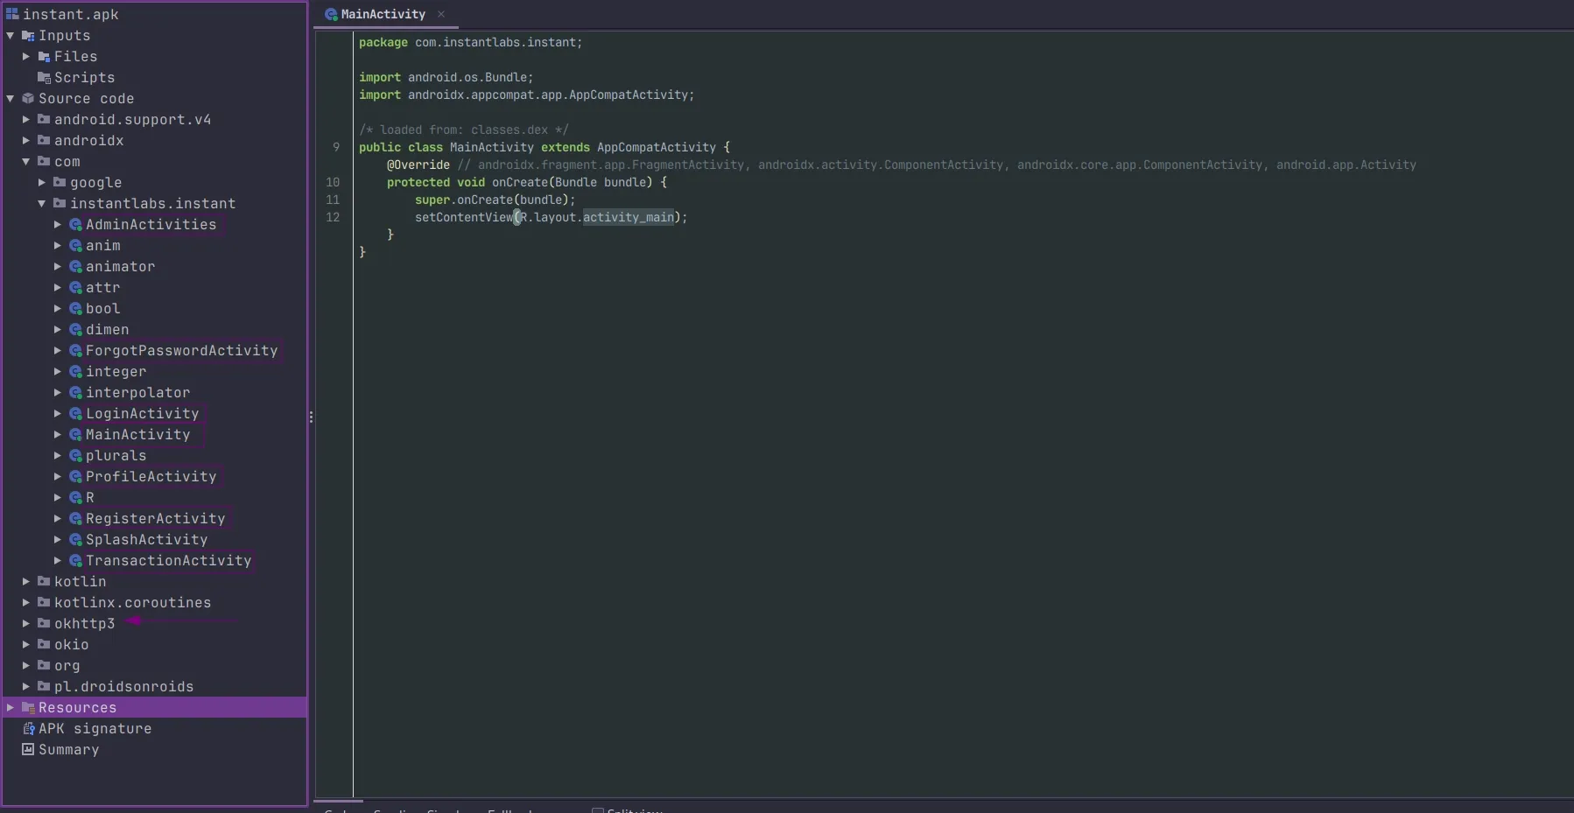Collapse the instantlabs.instant package
This screenshot has height=813, width=1574.
tap(42, 204)
